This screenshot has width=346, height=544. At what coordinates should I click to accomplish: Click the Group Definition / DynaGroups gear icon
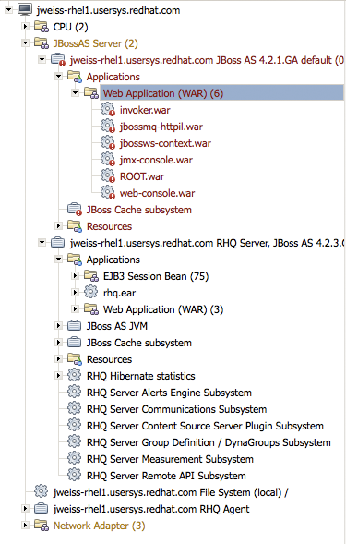pos(74,442)
